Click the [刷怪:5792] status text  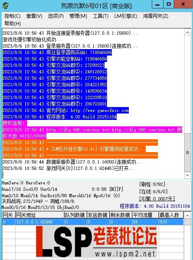click(x=152, y=184)
